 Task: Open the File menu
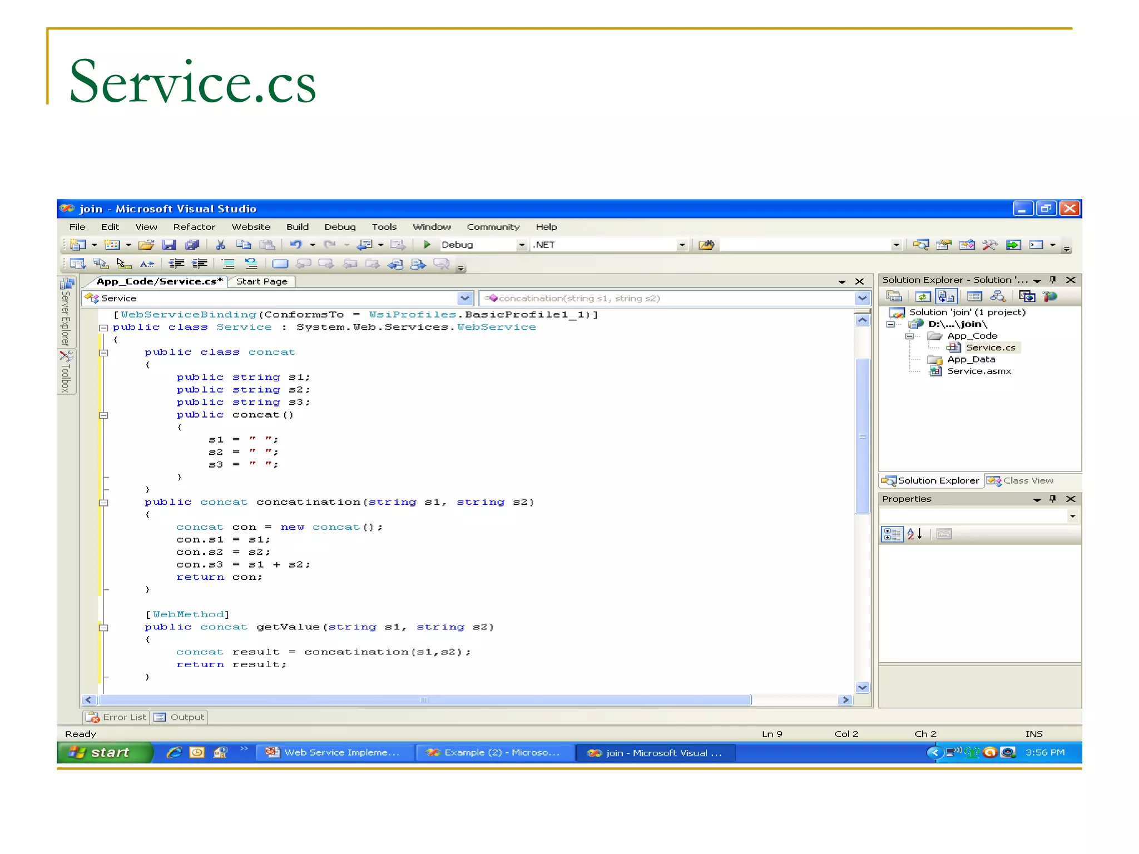pos(77,227)
